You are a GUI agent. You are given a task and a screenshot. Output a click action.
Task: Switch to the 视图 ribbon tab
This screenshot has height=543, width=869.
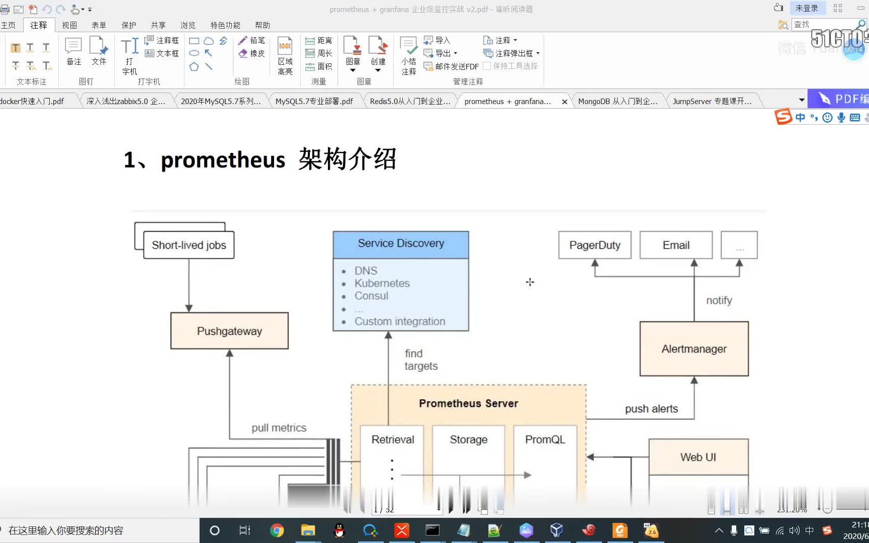(x=69, y=25)
